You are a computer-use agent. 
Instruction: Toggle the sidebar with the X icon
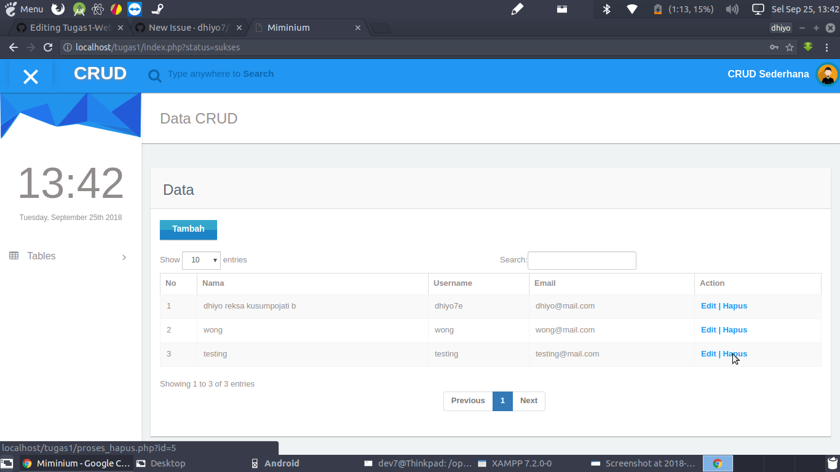[x=30, y=76]
